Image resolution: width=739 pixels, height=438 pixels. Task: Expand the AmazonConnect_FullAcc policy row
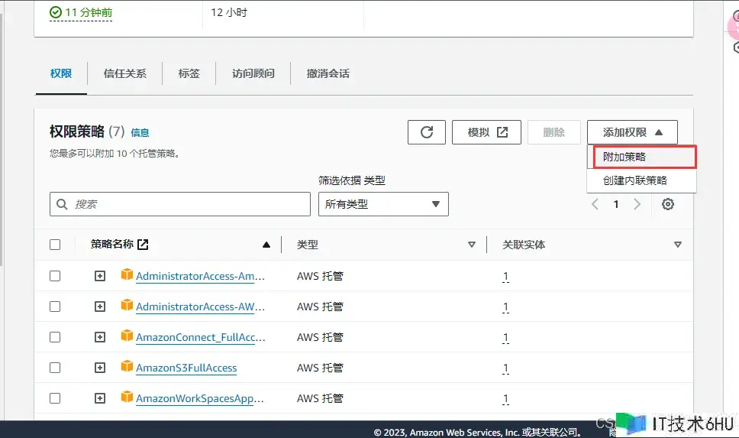click(100, 337)
